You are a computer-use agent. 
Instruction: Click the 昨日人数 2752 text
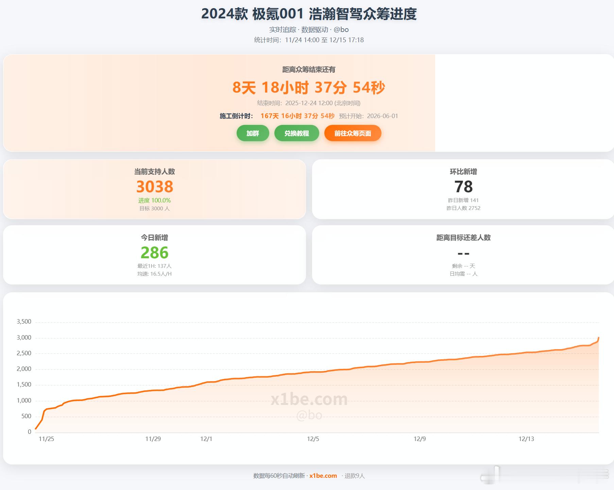(463, 208)
